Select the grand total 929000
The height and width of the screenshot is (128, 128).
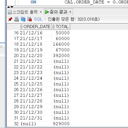61,124
